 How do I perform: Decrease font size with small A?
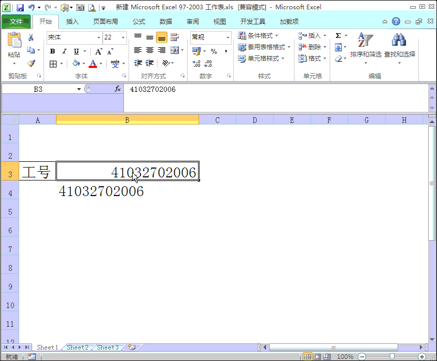click(x=110, y=51)
